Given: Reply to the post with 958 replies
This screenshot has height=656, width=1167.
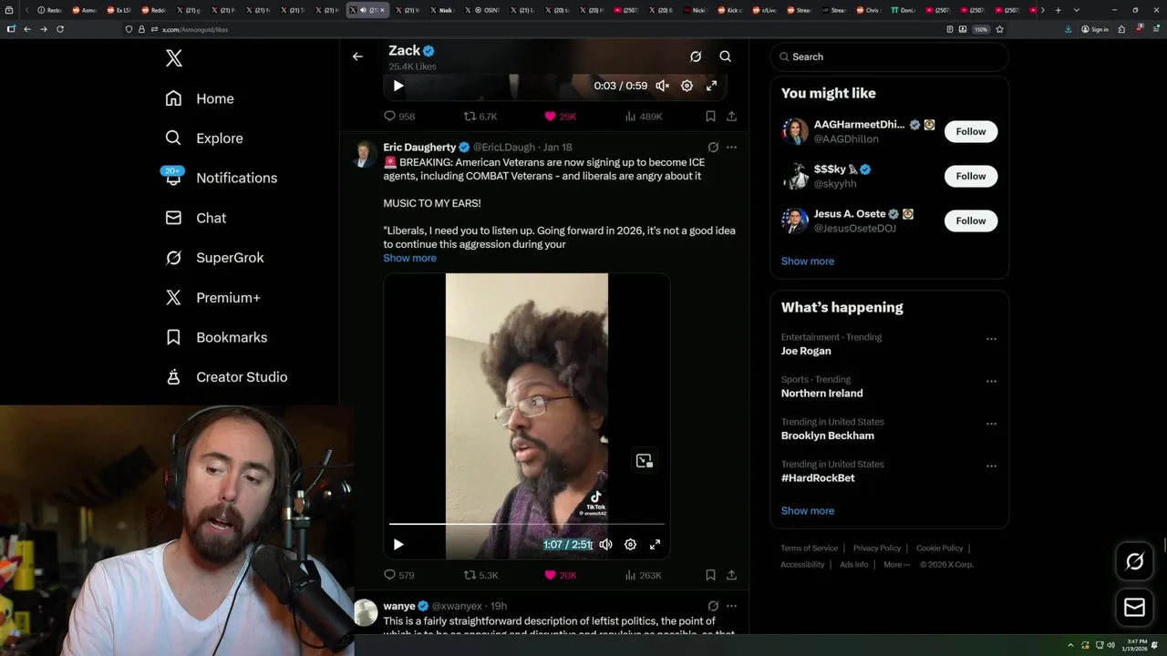Looking at the screenshot, I should tap(399, 117).
